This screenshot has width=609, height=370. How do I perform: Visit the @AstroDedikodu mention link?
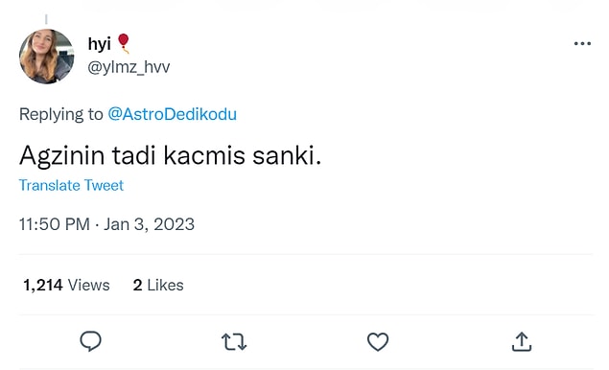click(172, 114)
